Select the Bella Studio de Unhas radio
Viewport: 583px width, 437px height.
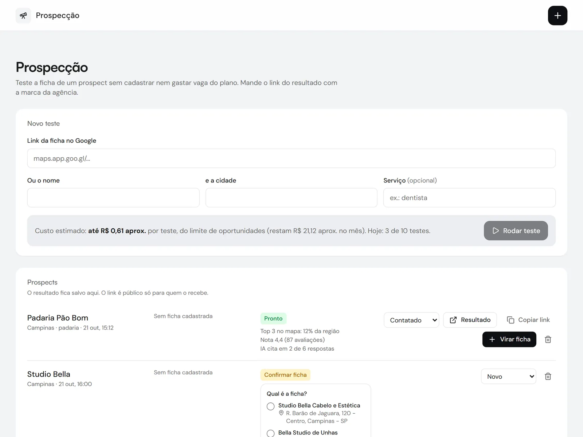[x=270, y=433]
